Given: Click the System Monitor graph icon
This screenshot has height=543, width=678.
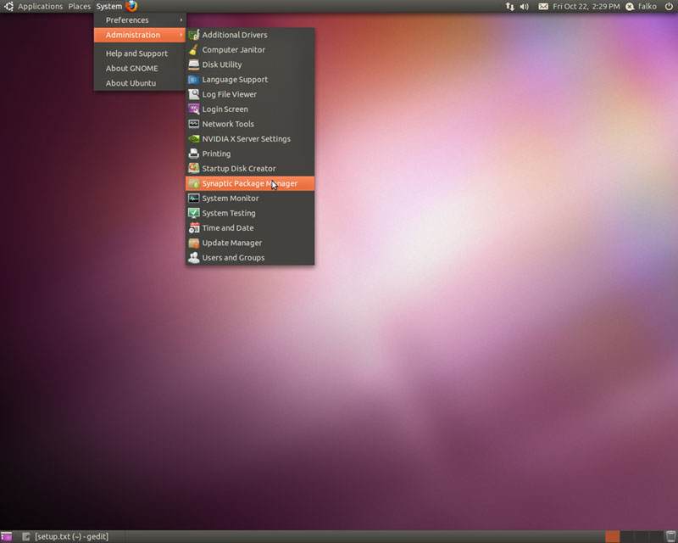Looking at the screenshot, I should pyautogui.click(x=194, y=199).
